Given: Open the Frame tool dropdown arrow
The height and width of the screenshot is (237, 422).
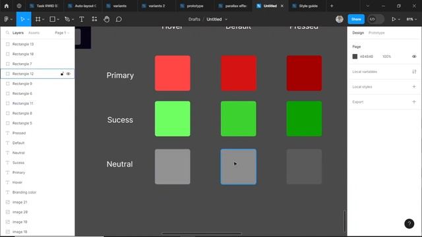Looking at the screenshot, I should tap(43, 19).
